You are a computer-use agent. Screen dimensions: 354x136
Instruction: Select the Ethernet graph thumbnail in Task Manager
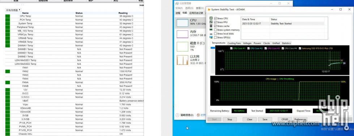pos(182,60)
